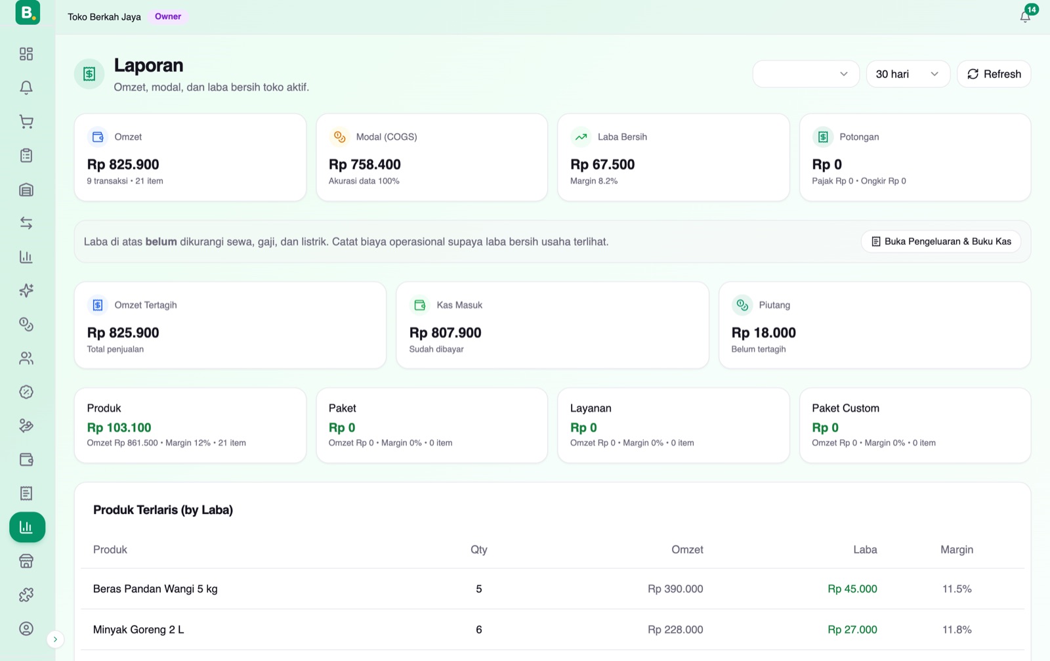Image resolution: width=1050 pixels, height=661 pixels.
Task: Click the Rp 18.000 Piutang value
Action: (x=764, y=333)
